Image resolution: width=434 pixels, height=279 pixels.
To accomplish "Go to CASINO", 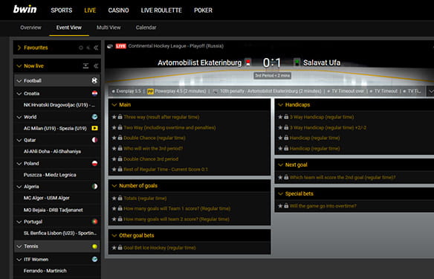I will (118, 10).
